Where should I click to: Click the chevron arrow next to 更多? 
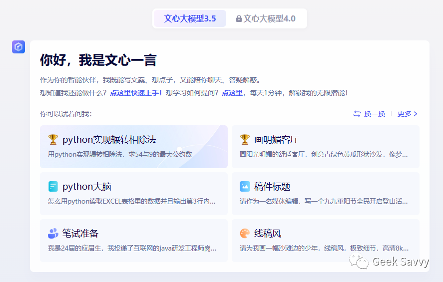coord(416,114)
